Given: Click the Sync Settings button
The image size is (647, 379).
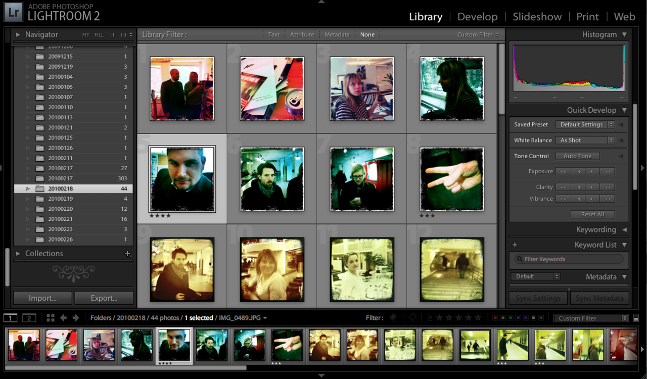Looking at the screenshot, I should coord(538,298).
